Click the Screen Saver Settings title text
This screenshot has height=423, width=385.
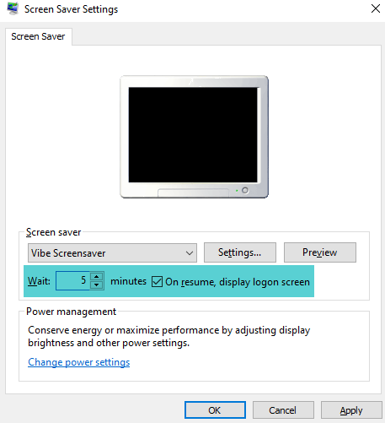click(71, 9)
